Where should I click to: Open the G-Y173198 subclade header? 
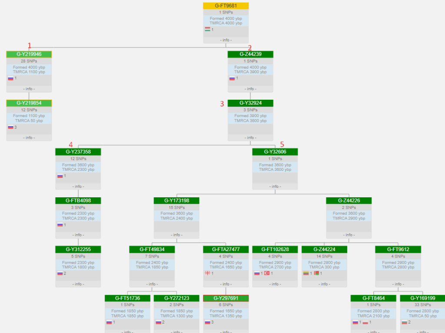point(176,201)
